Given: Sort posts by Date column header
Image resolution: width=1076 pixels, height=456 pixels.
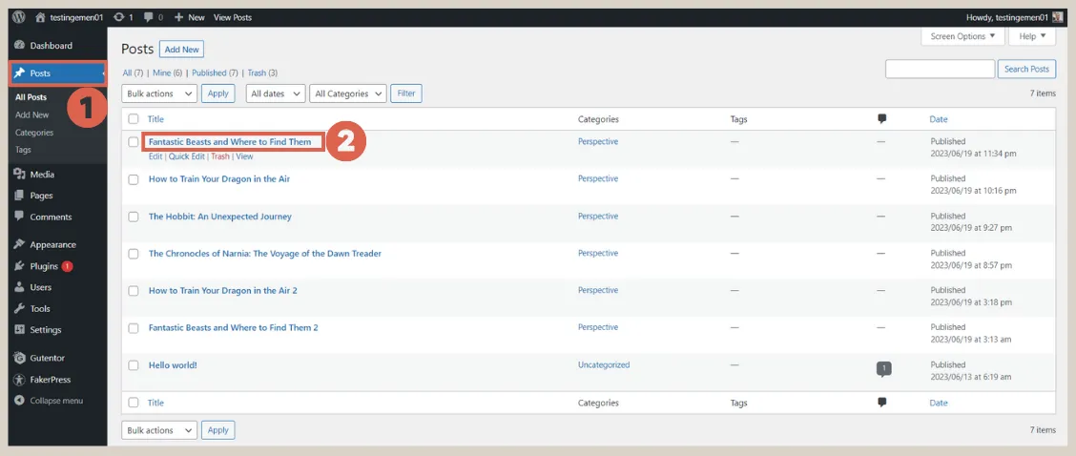Looking at the screenshot, I should [x=939, y=119].
